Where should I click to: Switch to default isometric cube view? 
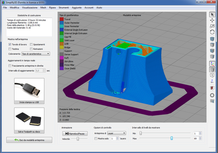(x=212, y=39)
